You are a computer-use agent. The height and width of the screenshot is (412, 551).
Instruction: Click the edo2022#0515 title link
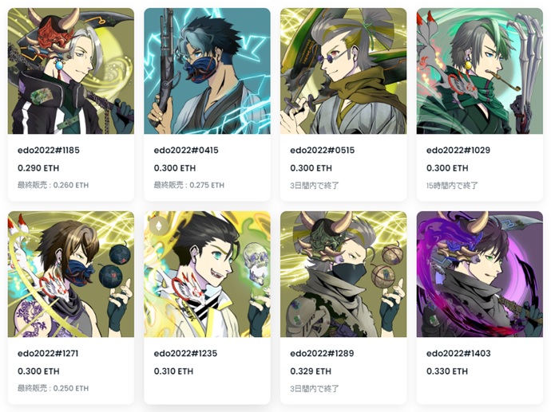coord(323,151)
